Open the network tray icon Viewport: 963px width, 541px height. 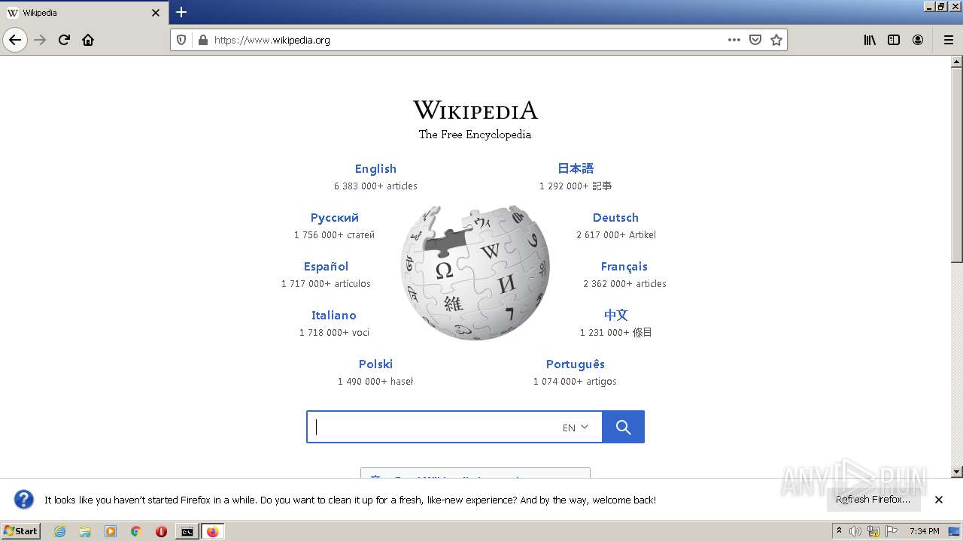[x=873, y=531]
